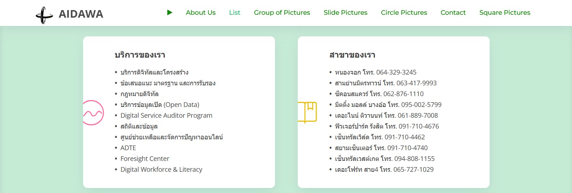The height and width of the screenshot is (193, 572).
Task: Select Digital Workforce & Literacy item
Action: coord(161,170)
